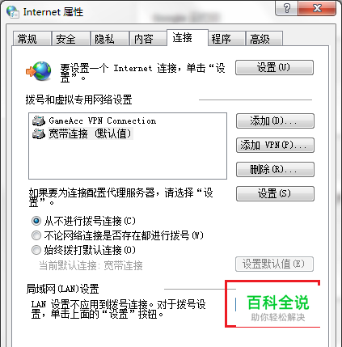This screenshot has width=342, height=347.
Task: Click the 设置(S) proxy settings button
Action: coord(275,193)
